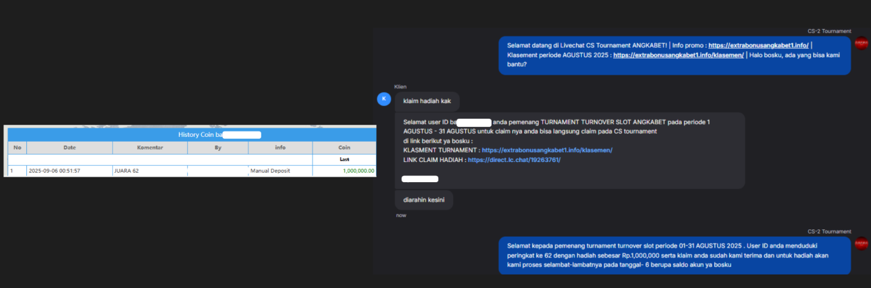Click the "Date" column header

[x=70, y=148]
